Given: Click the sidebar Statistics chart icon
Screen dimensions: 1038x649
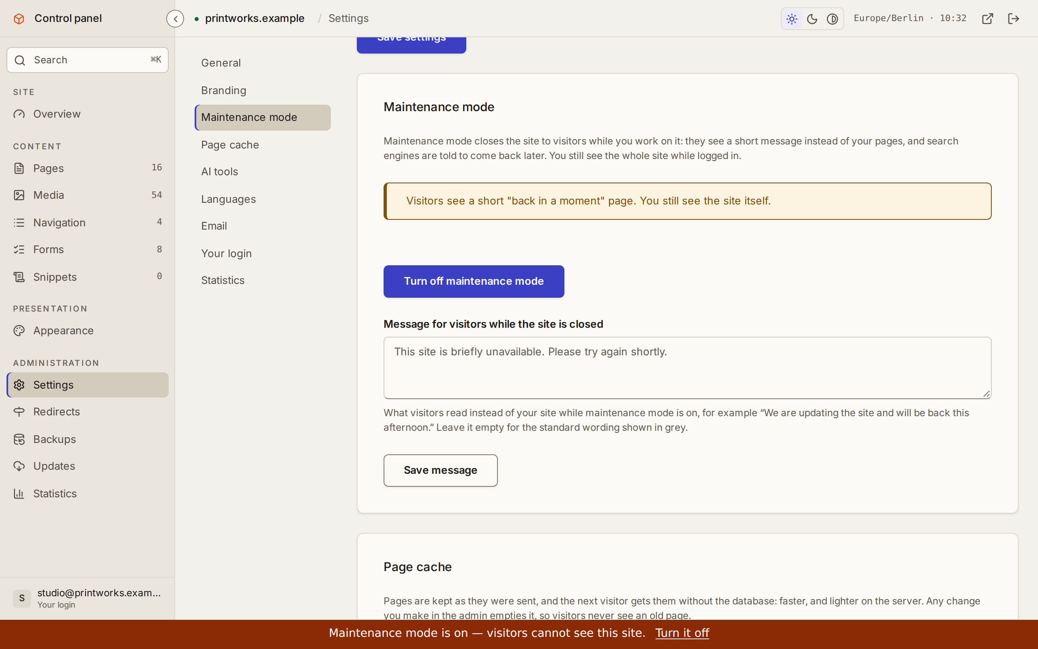Looking at the screenshot, I should click(19, 494).
